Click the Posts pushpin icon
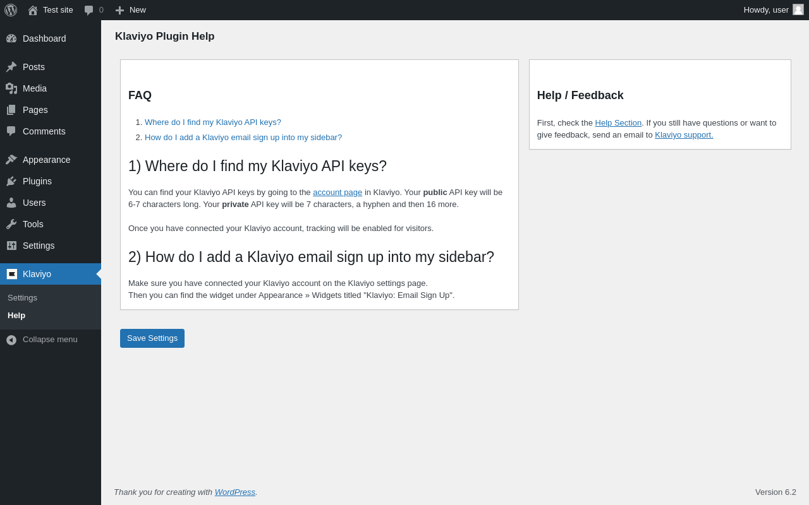The image size is (809, 505). (11, 67)
